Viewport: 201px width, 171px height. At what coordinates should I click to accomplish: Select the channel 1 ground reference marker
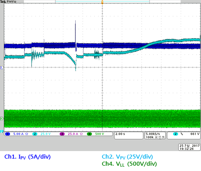1,67
